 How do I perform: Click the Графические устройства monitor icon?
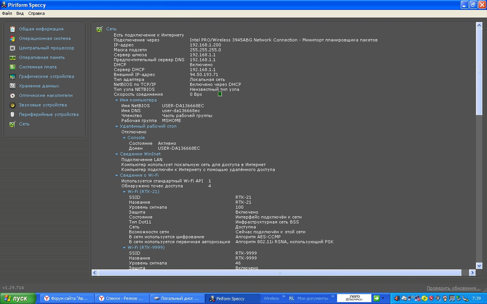click(13, 76)
